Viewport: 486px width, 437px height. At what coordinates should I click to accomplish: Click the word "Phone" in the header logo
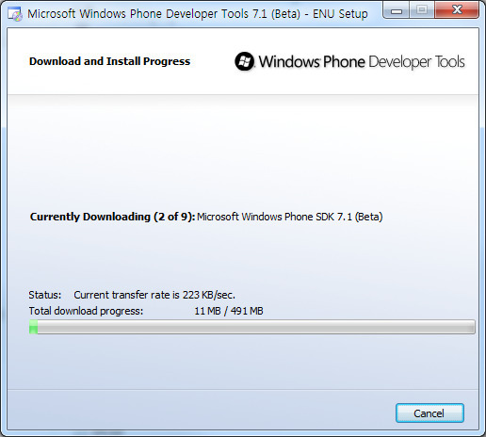click(344, 61)
